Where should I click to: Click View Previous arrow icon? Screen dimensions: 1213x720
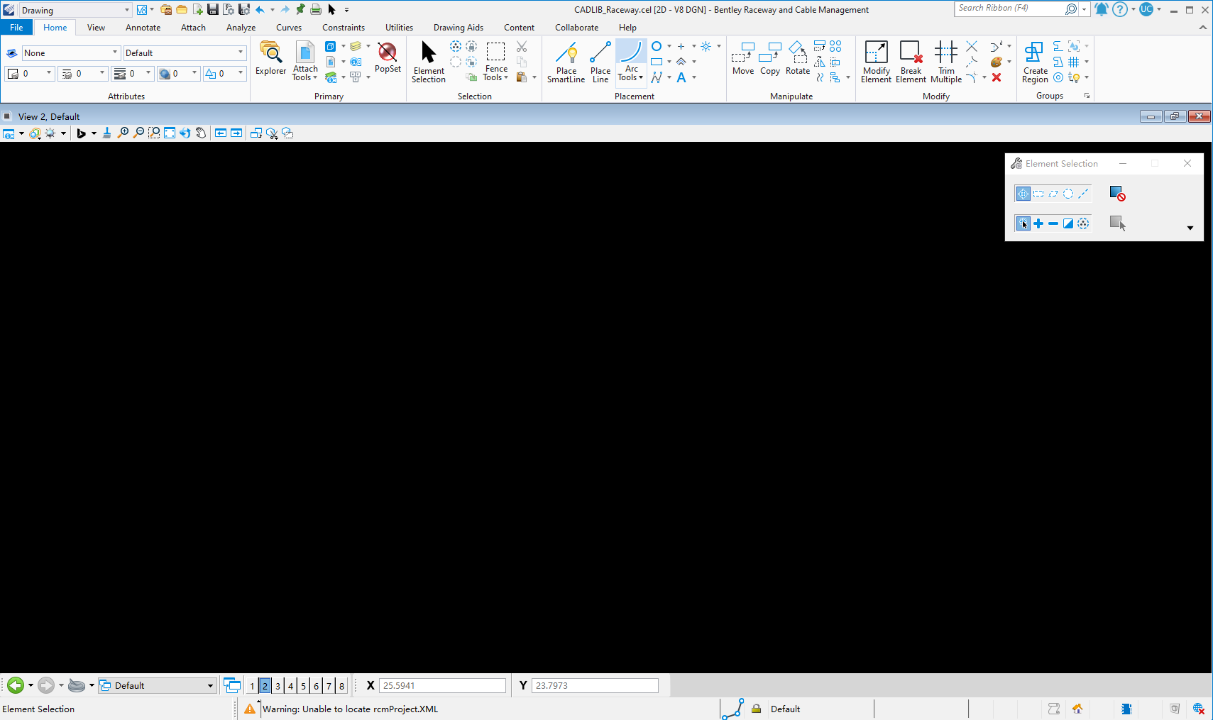[x=221, y=133]
